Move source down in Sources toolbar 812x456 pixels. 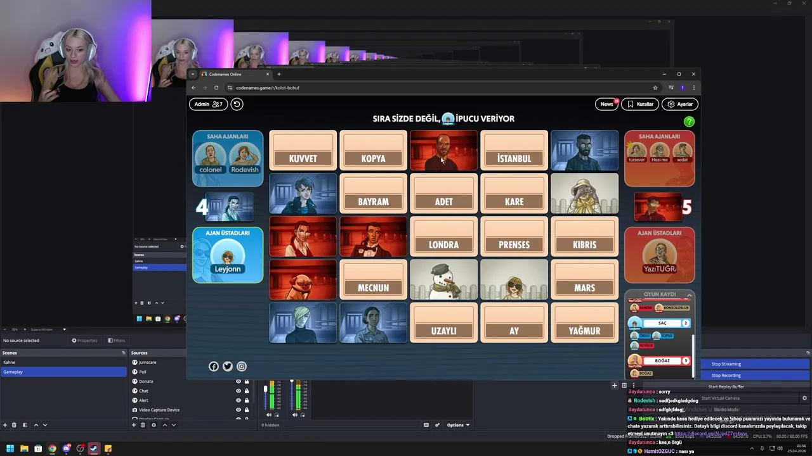click(x=173, y=425)
